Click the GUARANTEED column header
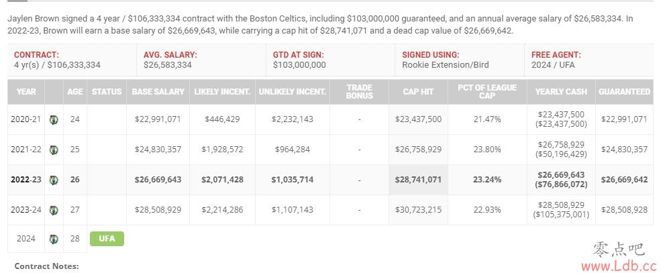The width and height of the screenshot is (663, 273). [x=624, y=92]
